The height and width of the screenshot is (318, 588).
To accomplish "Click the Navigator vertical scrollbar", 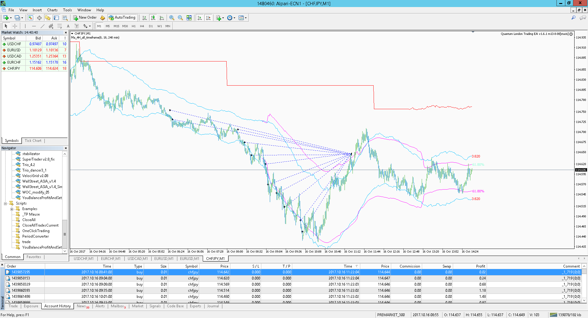I will click(x=65, y=202).
